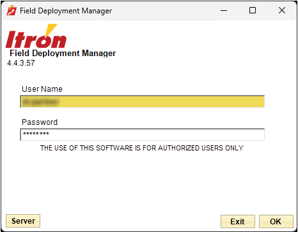Click the authorized users only notice

142,148
